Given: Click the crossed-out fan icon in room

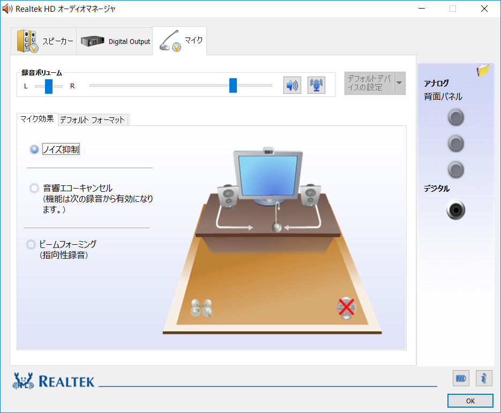Looking at the screenshot, I should [346, 308].
